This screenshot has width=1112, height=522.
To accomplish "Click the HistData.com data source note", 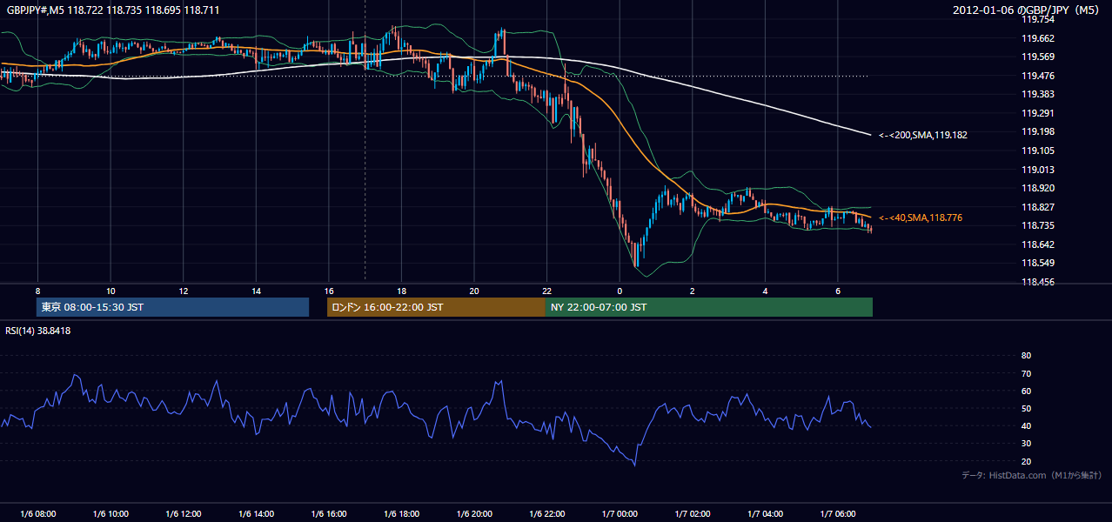I will click(x=1031, y=475).
